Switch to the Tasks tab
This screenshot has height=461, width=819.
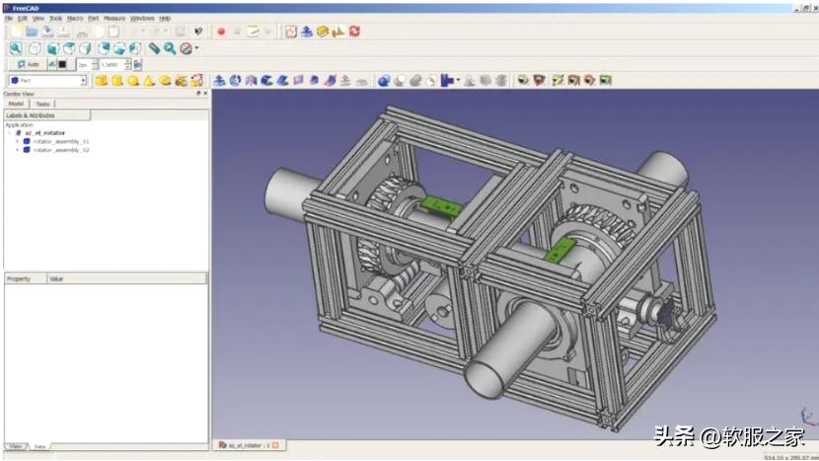(42, 104)
